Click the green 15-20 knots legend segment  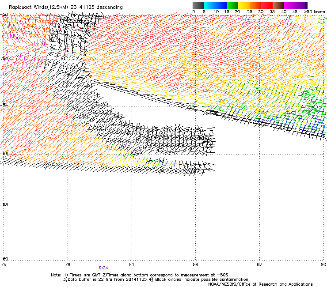pos(232,5)
